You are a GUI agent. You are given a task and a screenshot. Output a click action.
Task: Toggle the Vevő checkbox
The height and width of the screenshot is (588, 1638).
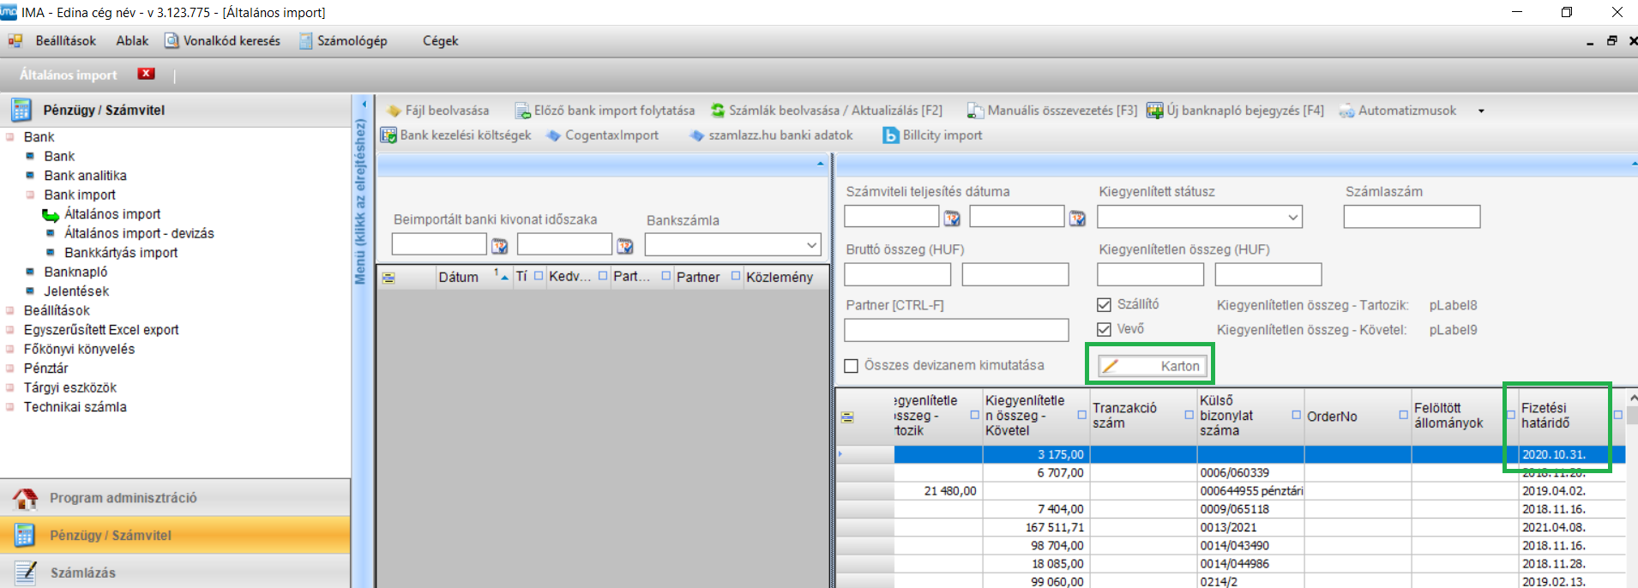[x=1105, y=329]
